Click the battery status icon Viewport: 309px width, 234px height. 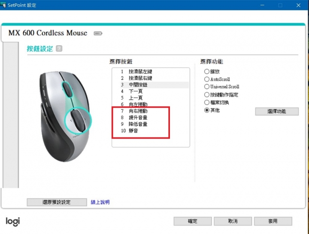(98, 33)
